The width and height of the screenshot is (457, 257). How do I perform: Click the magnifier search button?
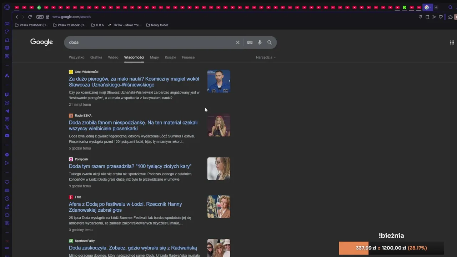pyautogui.click(x=270, y=42)
